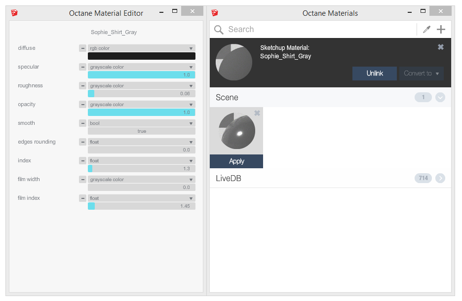Maximize the Octane Material Editor window
Viewport: 462px width, 301px height.
tap(175, 11)
